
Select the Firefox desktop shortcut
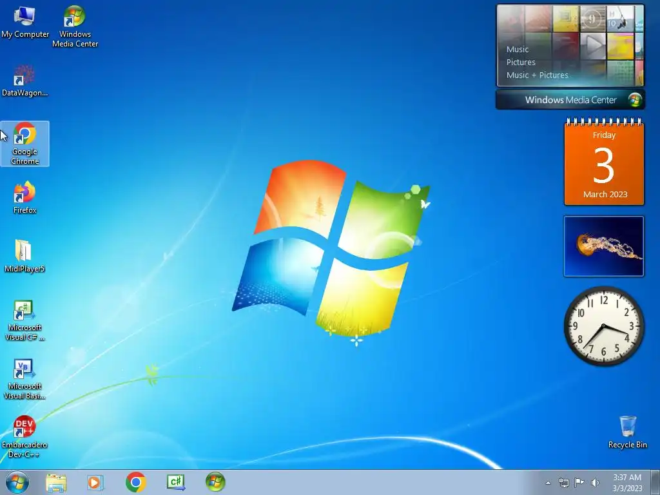[x=25, y=198]
